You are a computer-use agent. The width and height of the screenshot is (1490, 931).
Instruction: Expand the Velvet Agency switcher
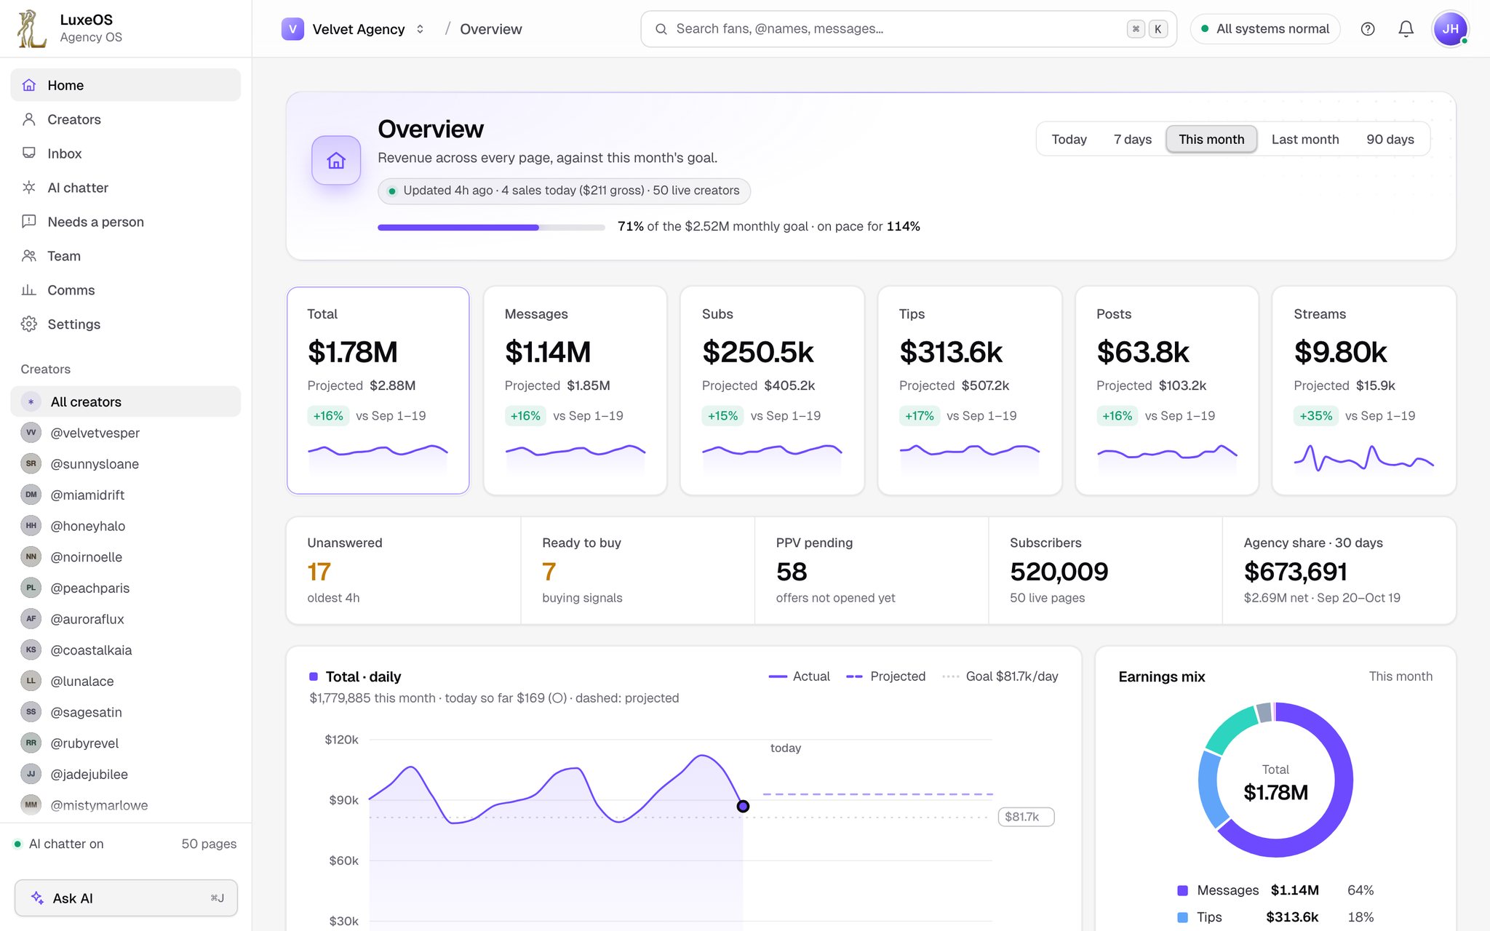point(354,29)
